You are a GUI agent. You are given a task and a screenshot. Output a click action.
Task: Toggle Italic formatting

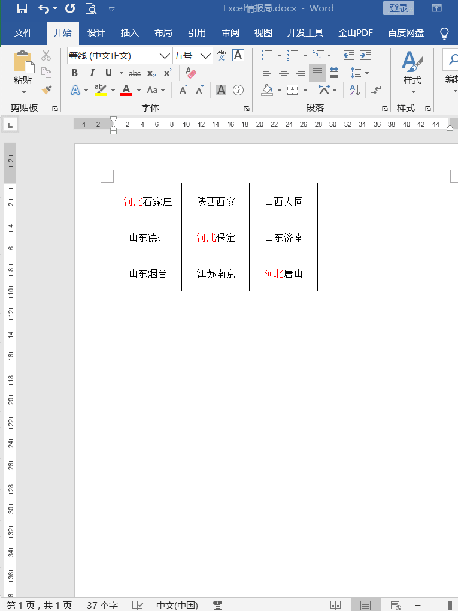click(92, 73)
